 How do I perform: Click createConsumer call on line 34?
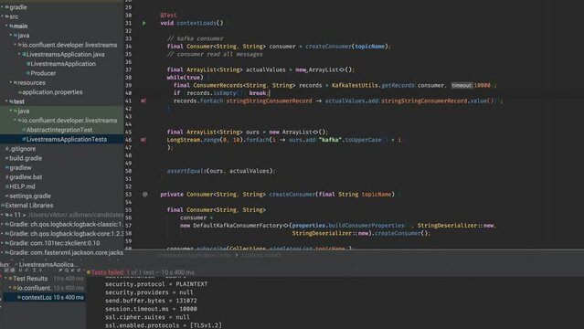[328, 47]
